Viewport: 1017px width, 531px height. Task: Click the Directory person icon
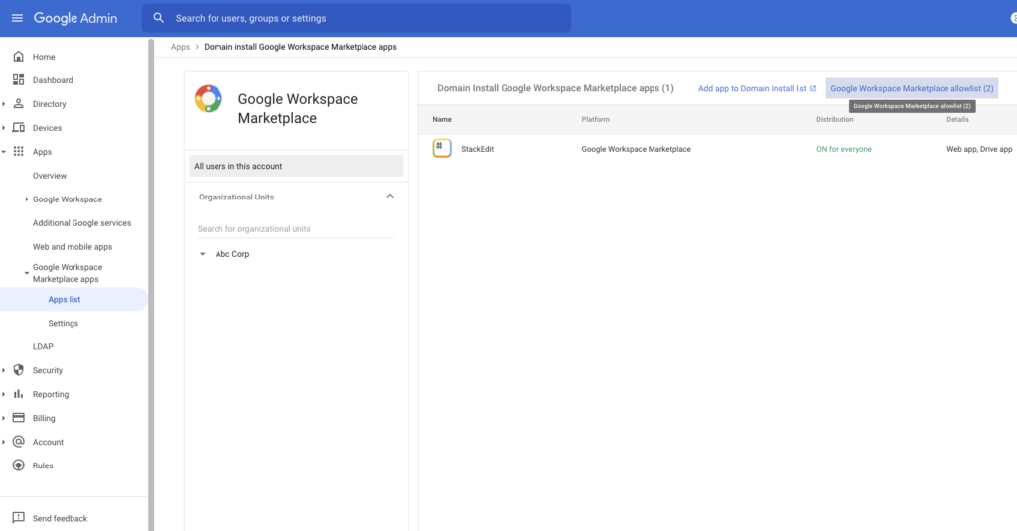pos(18,104)
